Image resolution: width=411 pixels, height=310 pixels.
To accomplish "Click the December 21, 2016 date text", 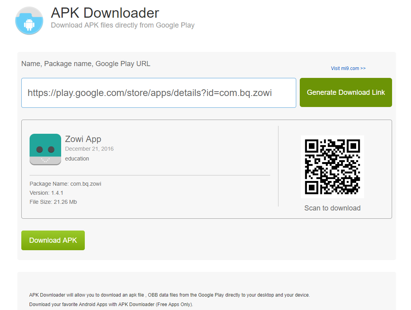I will pyautogui.click(x=89, y=149).
